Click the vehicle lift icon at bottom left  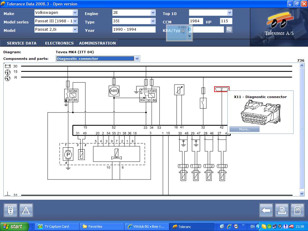[x=11, y=210]
